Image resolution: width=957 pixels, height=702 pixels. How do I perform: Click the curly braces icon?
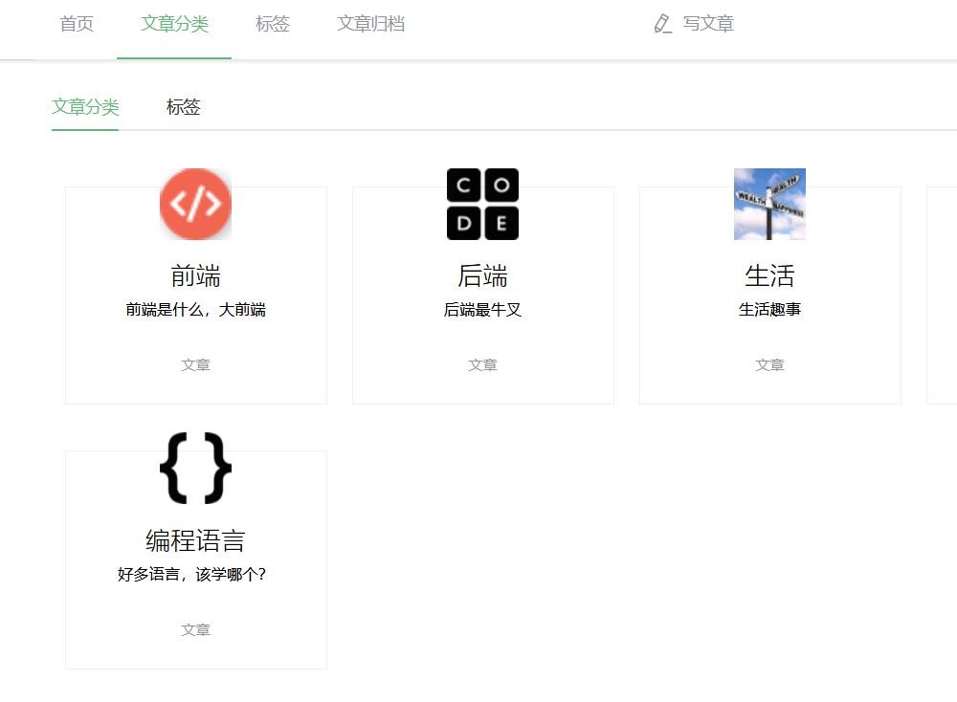tap(195, 469)
